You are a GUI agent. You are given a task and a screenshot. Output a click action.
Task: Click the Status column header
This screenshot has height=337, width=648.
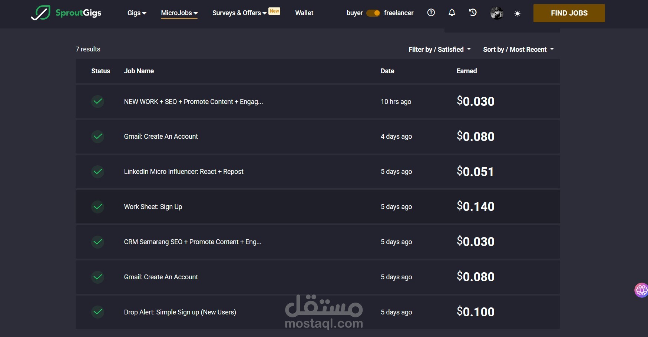click(101, 71)
